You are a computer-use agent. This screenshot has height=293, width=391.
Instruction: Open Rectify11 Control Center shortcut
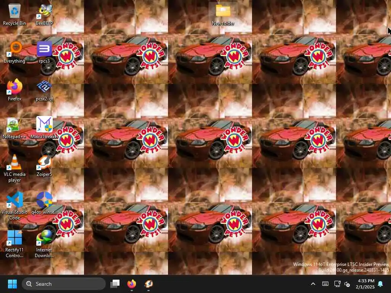pos(15,244)
